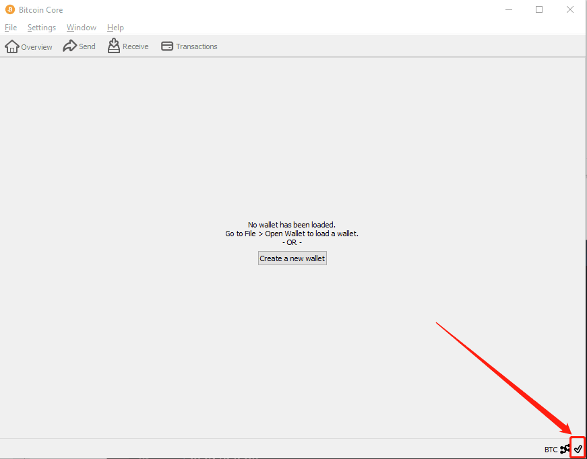Click the Bitcoin Core logo icon

click(x=9, y=9)
